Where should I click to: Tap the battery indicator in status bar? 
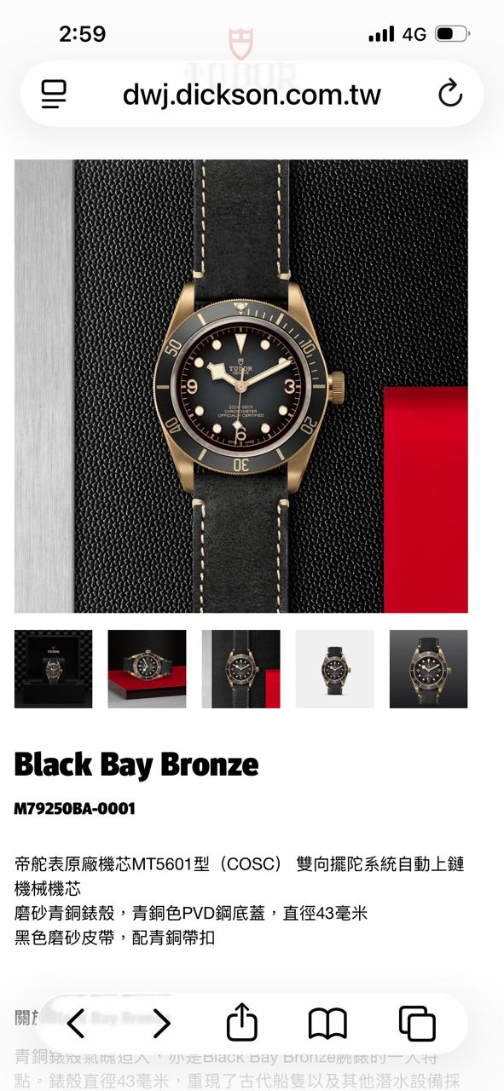pos(452,34)
